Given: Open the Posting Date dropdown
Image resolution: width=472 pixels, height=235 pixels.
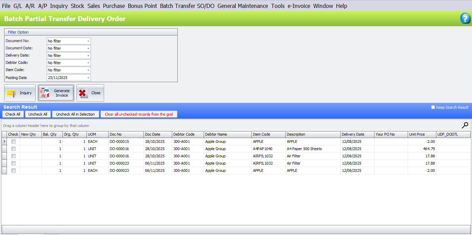Looking at the screenshot, I should pos(88,77).
